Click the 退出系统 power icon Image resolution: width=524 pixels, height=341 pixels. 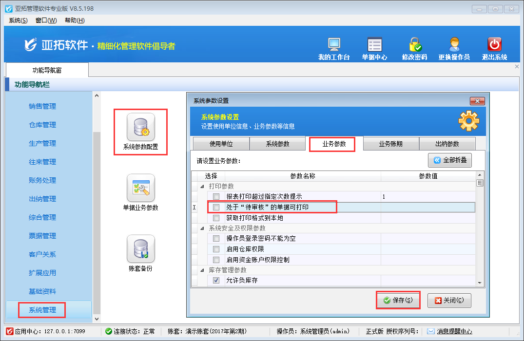click(x=494, y=45)
